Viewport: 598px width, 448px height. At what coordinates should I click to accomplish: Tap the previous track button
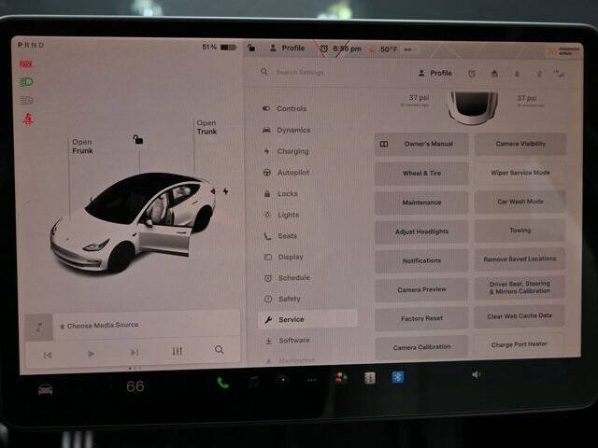click(48, 355)
